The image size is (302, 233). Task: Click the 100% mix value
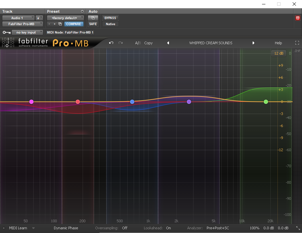click(254, 228)
